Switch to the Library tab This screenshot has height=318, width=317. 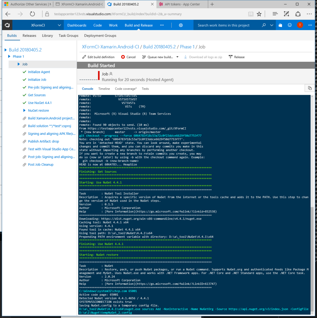[x=48, y=35]
